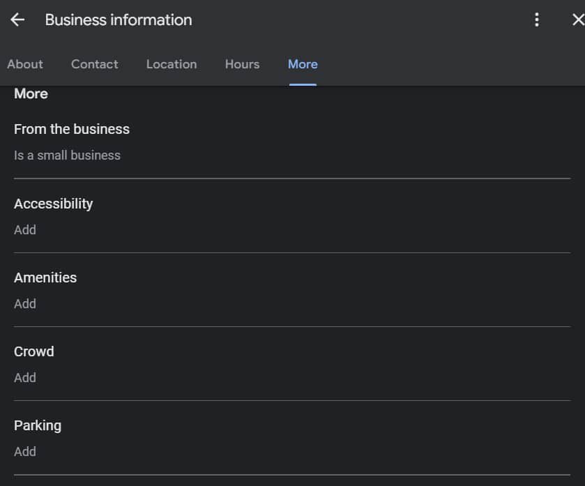585x486 pixels.
Task: Open the Accessibility section heading
Action: pyautogui.click(x=53, y=204)
